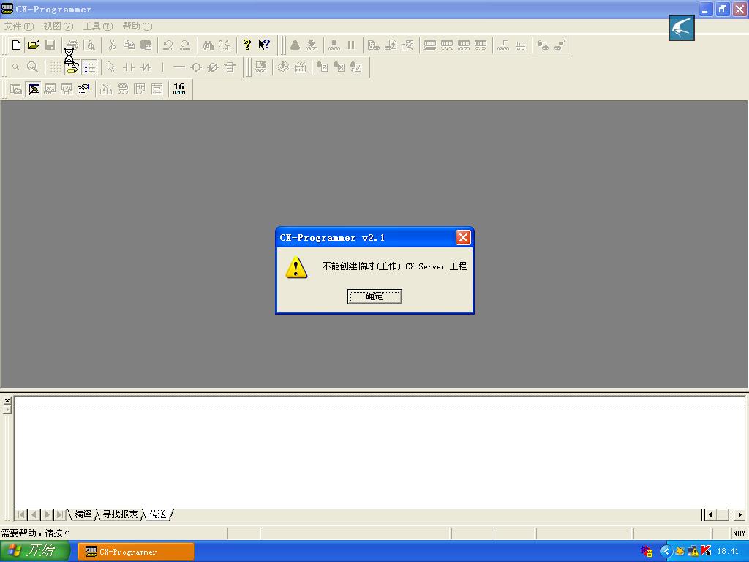Viewport: 749px width, 562px height.
Task: Toggle the bulleted list view button
Action: click(x=89, y=67)
